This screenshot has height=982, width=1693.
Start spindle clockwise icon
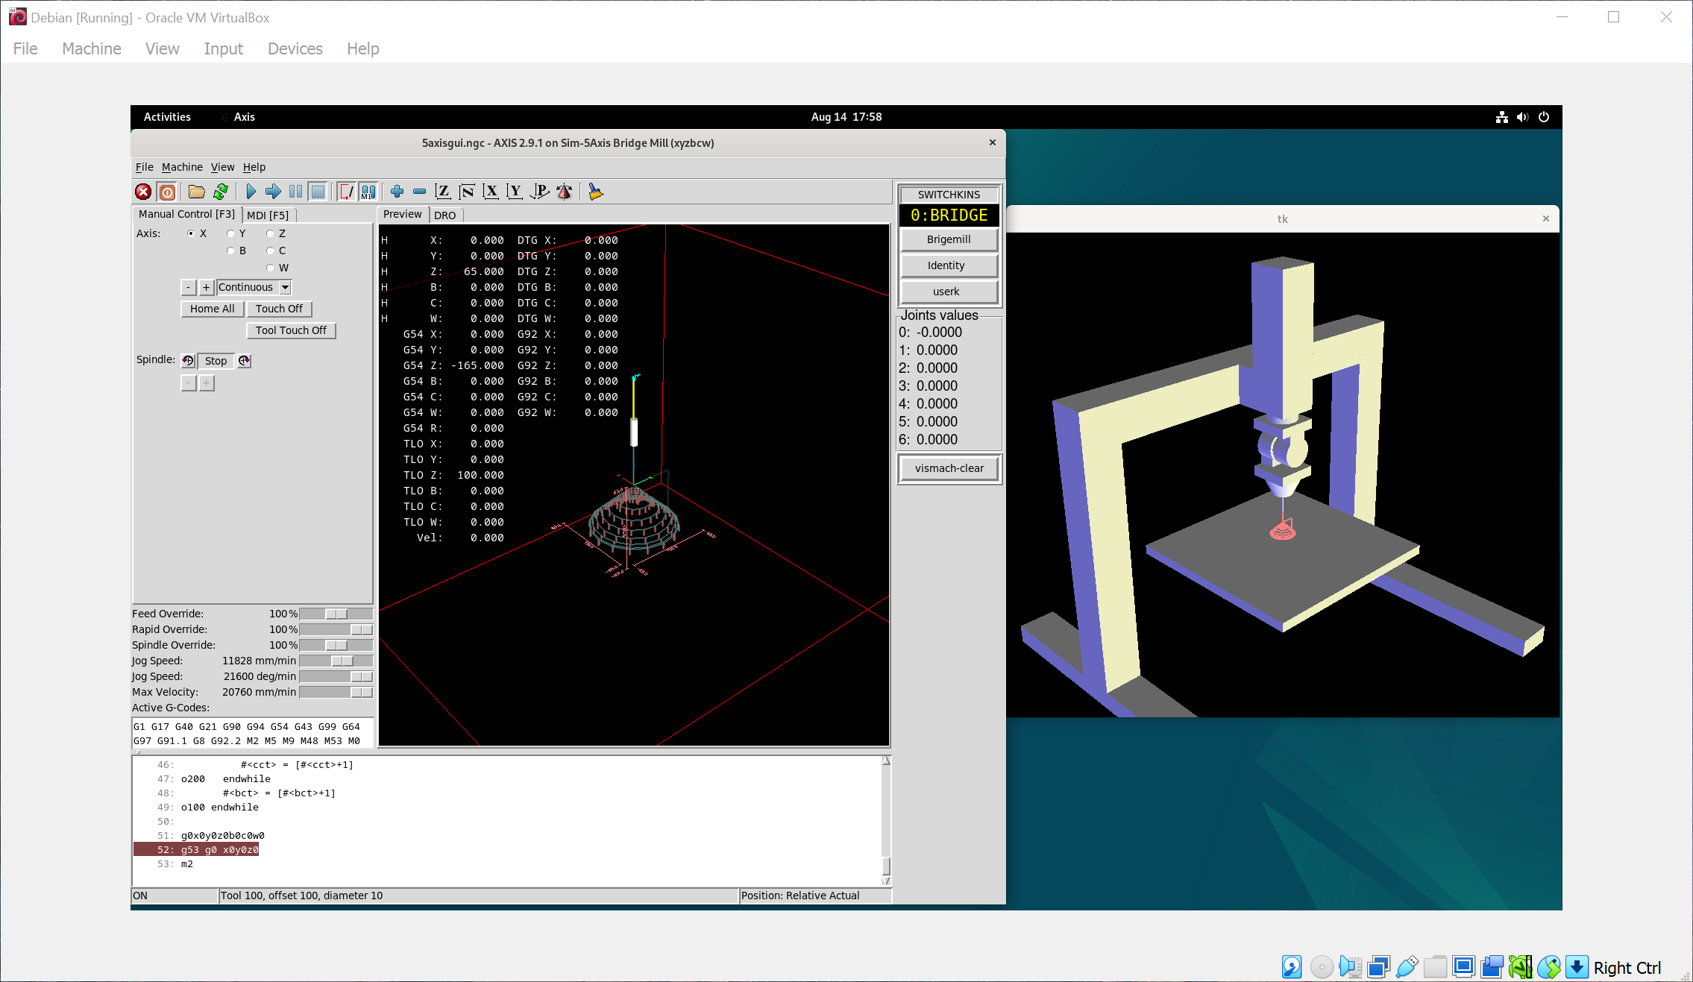click(244, 361)
